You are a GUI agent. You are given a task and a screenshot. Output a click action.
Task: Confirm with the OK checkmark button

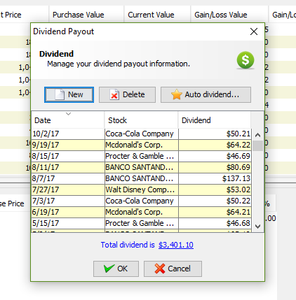116,269
